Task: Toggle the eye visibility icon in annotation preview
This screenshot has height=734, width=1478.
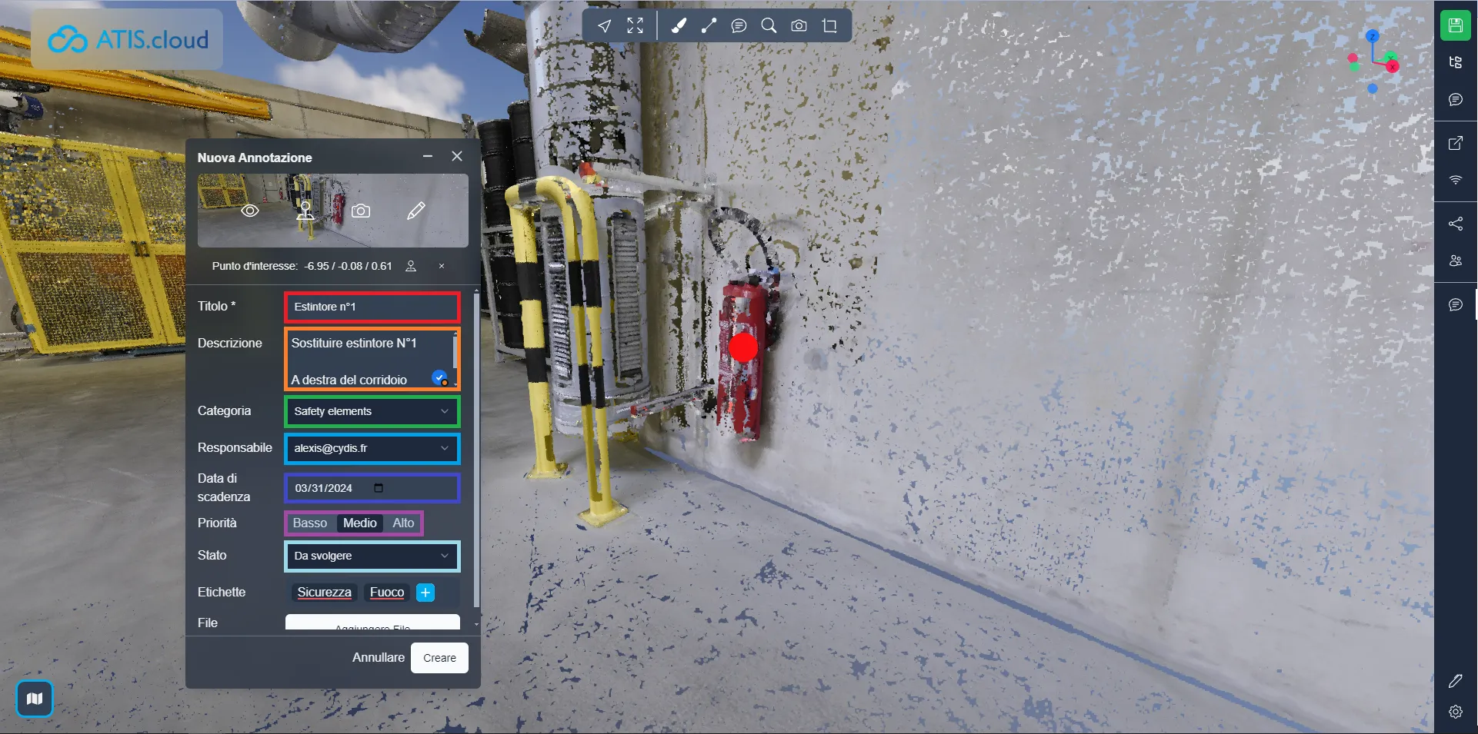Action: coord(250,211)
